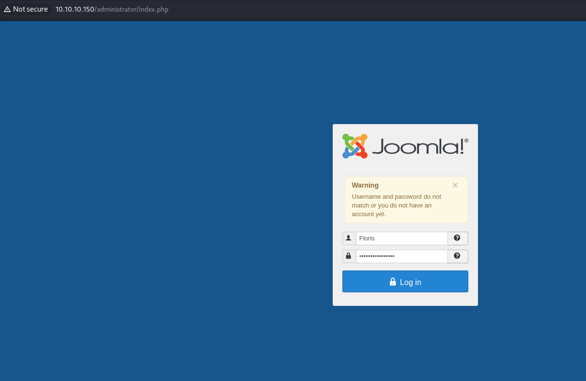
Task: Click the padlock icon beside password field
Action: [x=349, y=256]
